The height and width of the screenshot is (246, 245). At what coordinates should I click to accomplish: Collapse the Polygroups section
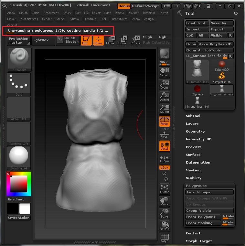pyautogui.click(x=196, y=186)
